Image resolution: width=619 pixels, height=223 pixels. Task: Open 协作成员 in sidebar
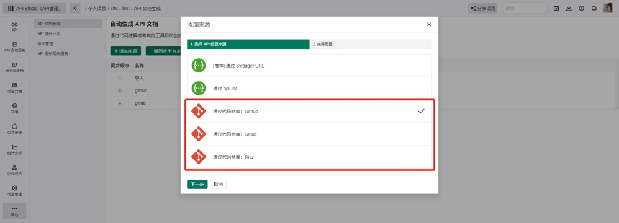15,170
